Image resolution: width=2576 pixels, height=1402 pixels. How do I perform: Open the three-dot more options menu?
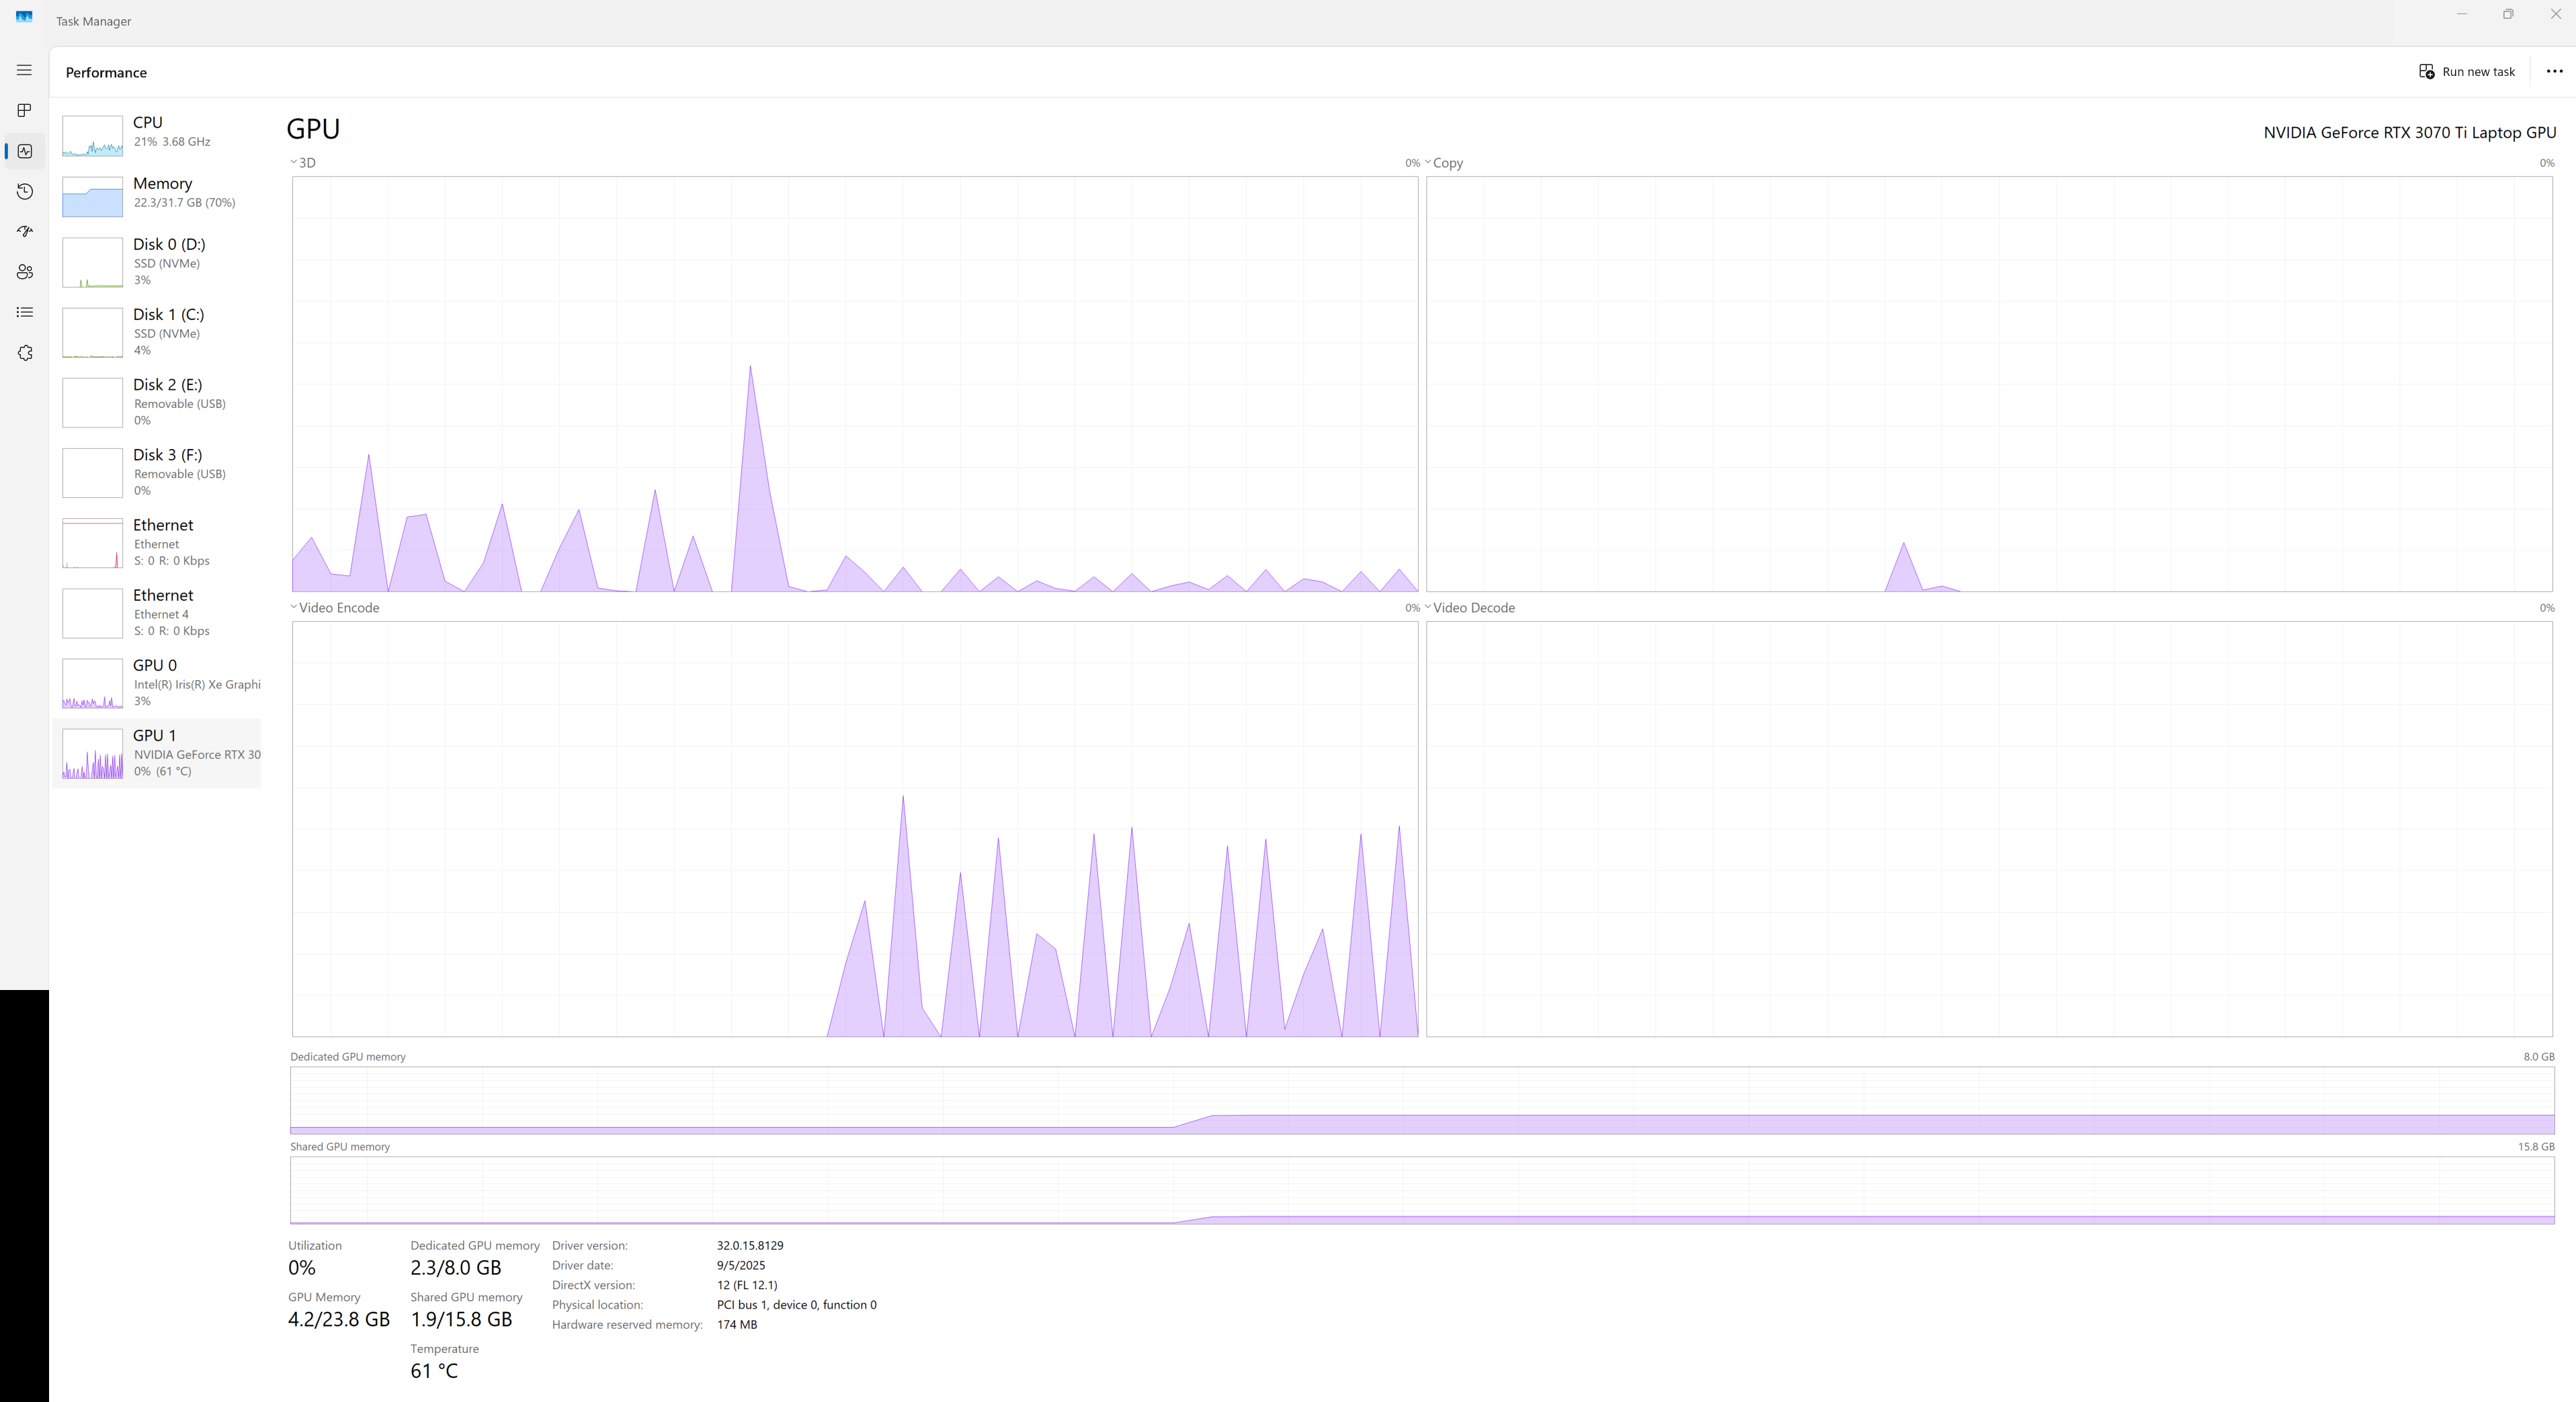(x=2554, y=71)
